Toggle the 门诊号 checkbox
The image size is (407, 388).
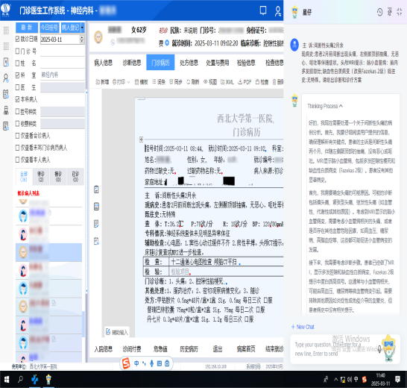[17, 51]
